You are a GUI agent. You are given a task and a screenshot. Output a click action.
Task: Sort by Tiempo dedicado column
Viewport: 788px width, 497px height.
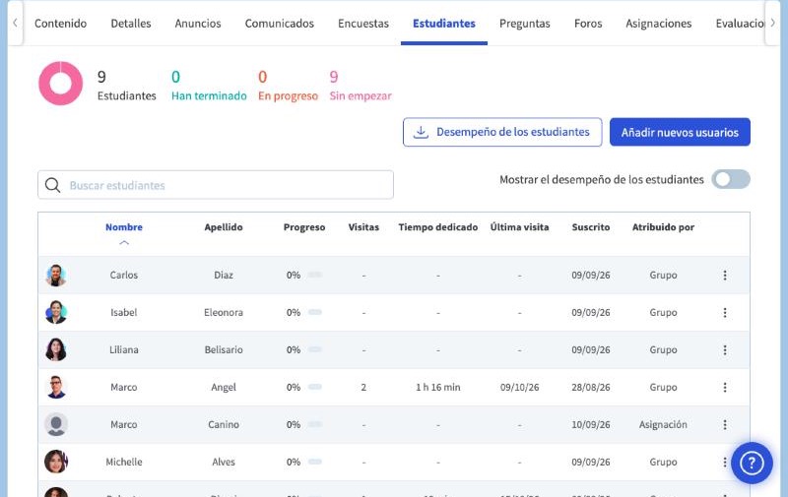pos(437,227)
